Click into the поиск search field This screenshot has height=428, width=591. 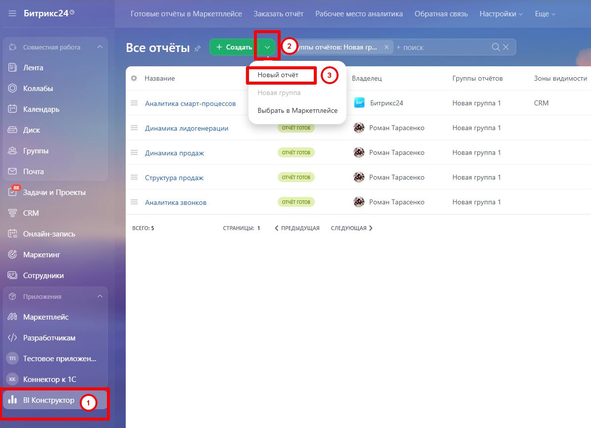click(x=441, y=47)
